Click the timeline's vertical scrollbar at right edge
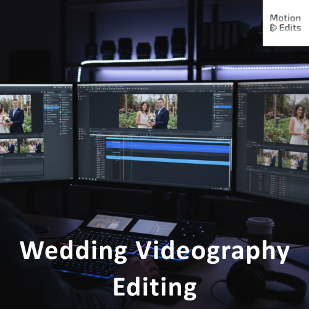Screen dimensions: 309x309 pyautogui.click(x=231, y=154)
